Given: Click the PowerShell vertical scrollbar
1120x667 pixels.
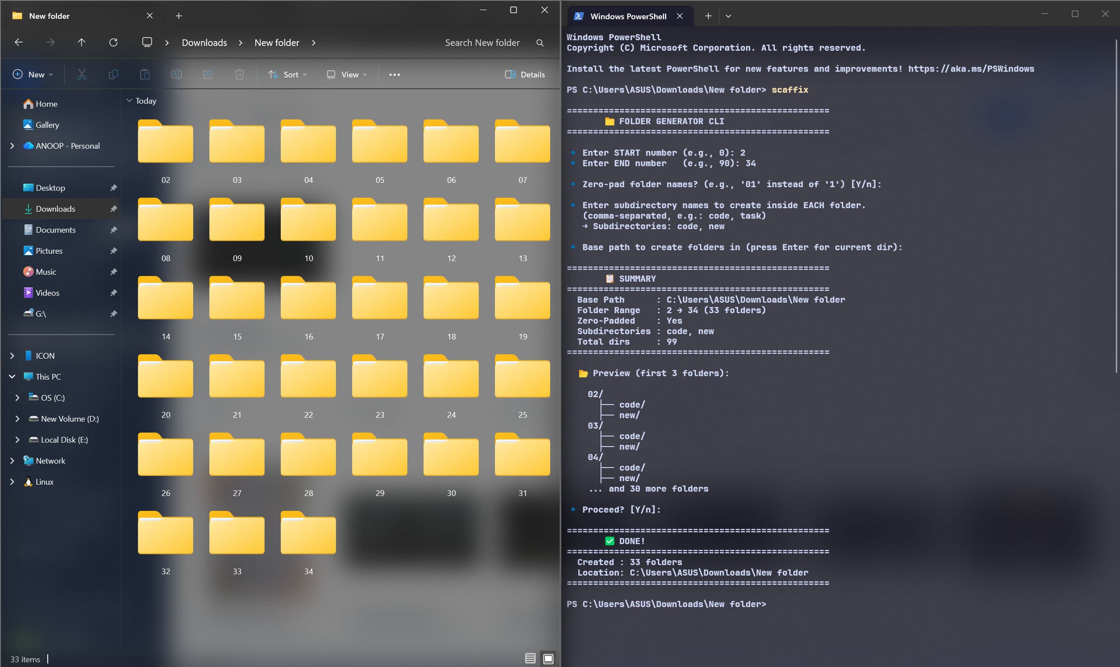Looking at the screenshot, I should (1116, 207).
